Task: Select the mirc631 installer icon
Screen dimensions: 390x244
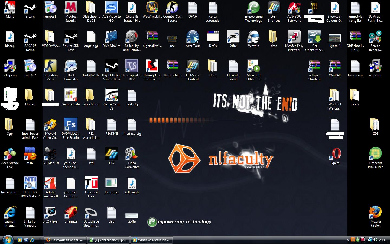Action: [x=50, y=10]
